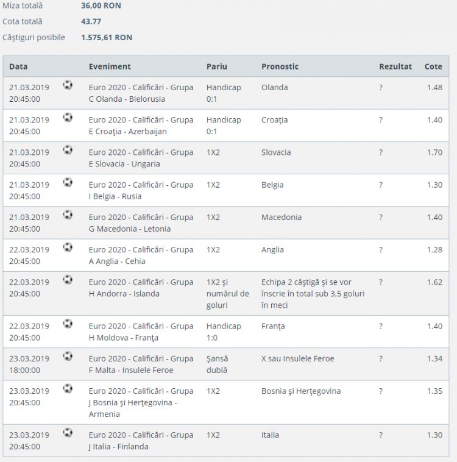The height and width of the screenshot is (462, 457).
Task: Click the soccer ball icon for Croația - Azerbaijan
Action: pyautogui.click(x=68, y=118)
